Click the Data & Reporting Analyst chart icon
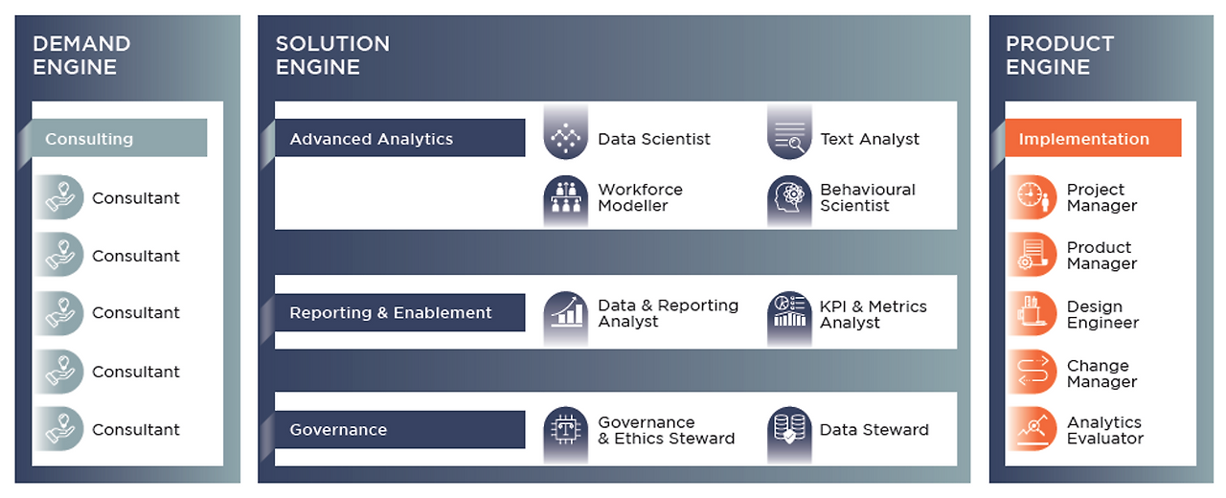 [565, 314]
